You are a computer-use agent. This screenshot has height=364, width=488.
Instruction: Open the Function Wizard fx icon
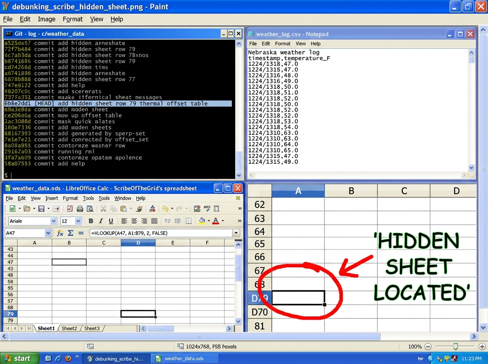pos(60,233)
